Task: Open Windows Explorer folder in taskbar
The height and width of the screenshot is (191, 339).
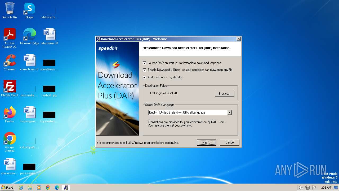Action: 30,188
